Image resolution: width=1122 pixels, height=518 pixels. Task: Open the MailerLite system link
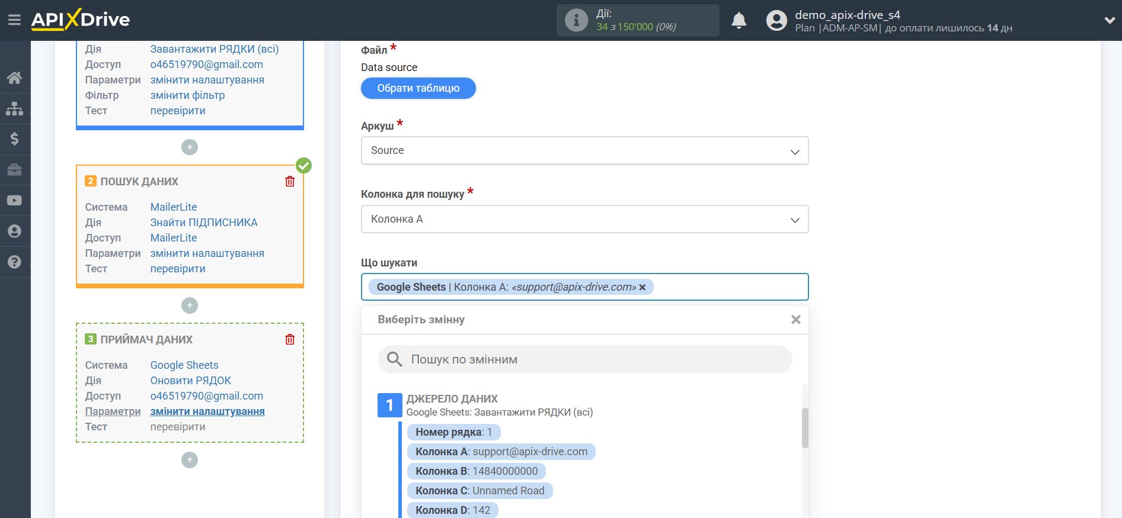[x=174, y=207]
